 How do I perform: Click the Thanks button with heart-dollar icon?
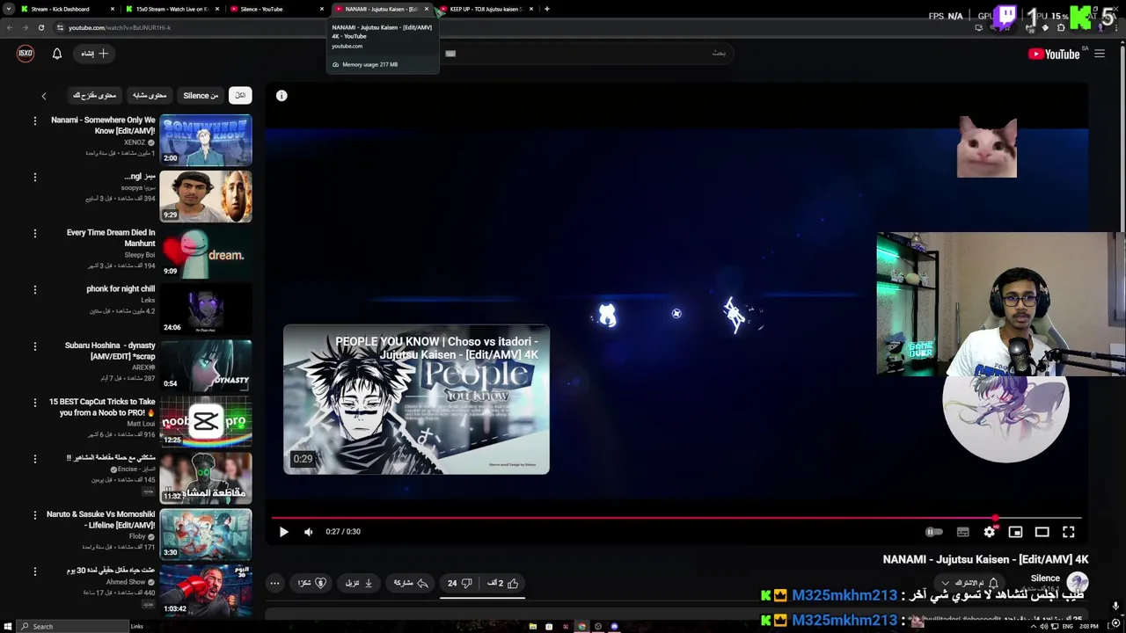point(311,583)
